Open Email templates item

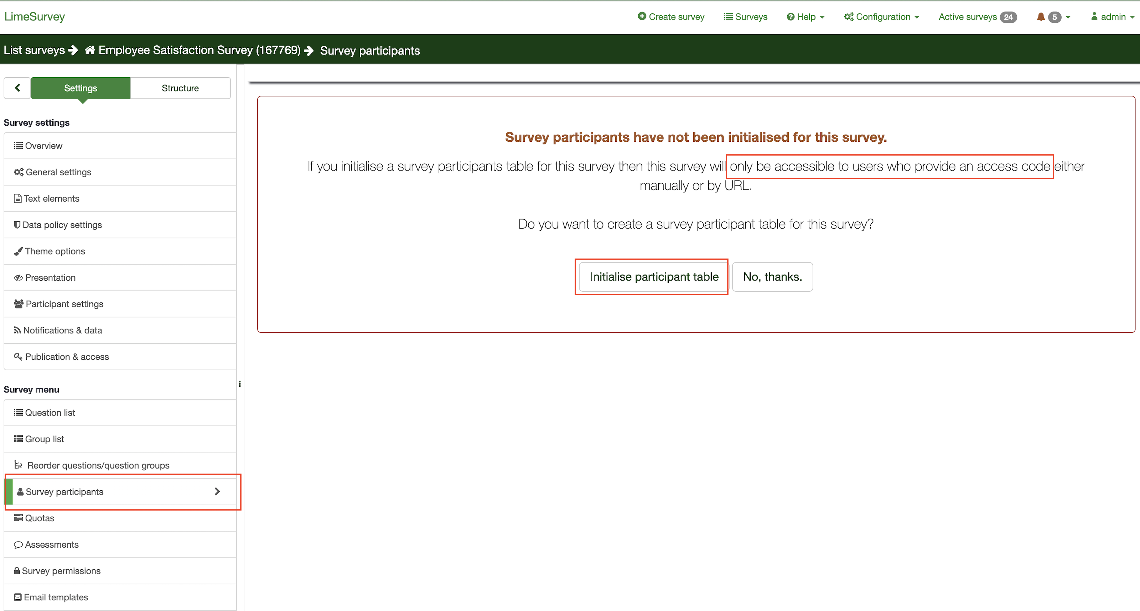pyautogui.click(x=120, y=597)
